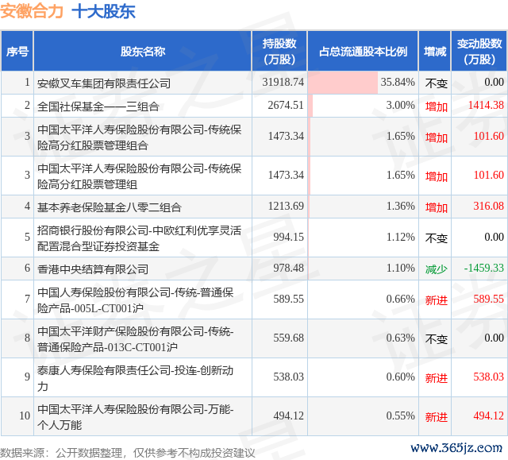Click 不变 status in row 1
Viewport: 508px width, 460px height.
pyautogui.click(x=436, y=83)
